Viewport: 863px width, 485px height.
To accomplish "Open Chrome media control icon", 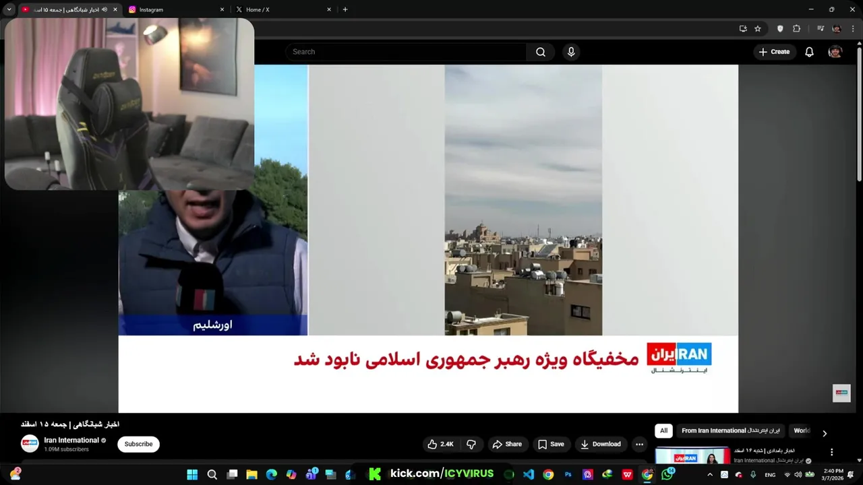I will pos(821,29).
